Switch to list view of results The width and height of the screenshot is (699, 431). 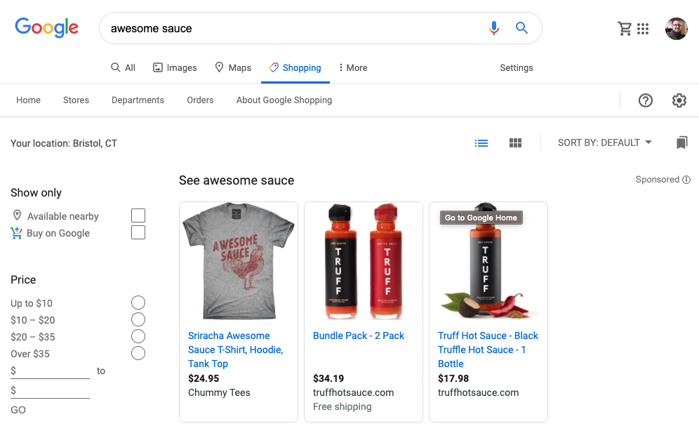point(481,142)
